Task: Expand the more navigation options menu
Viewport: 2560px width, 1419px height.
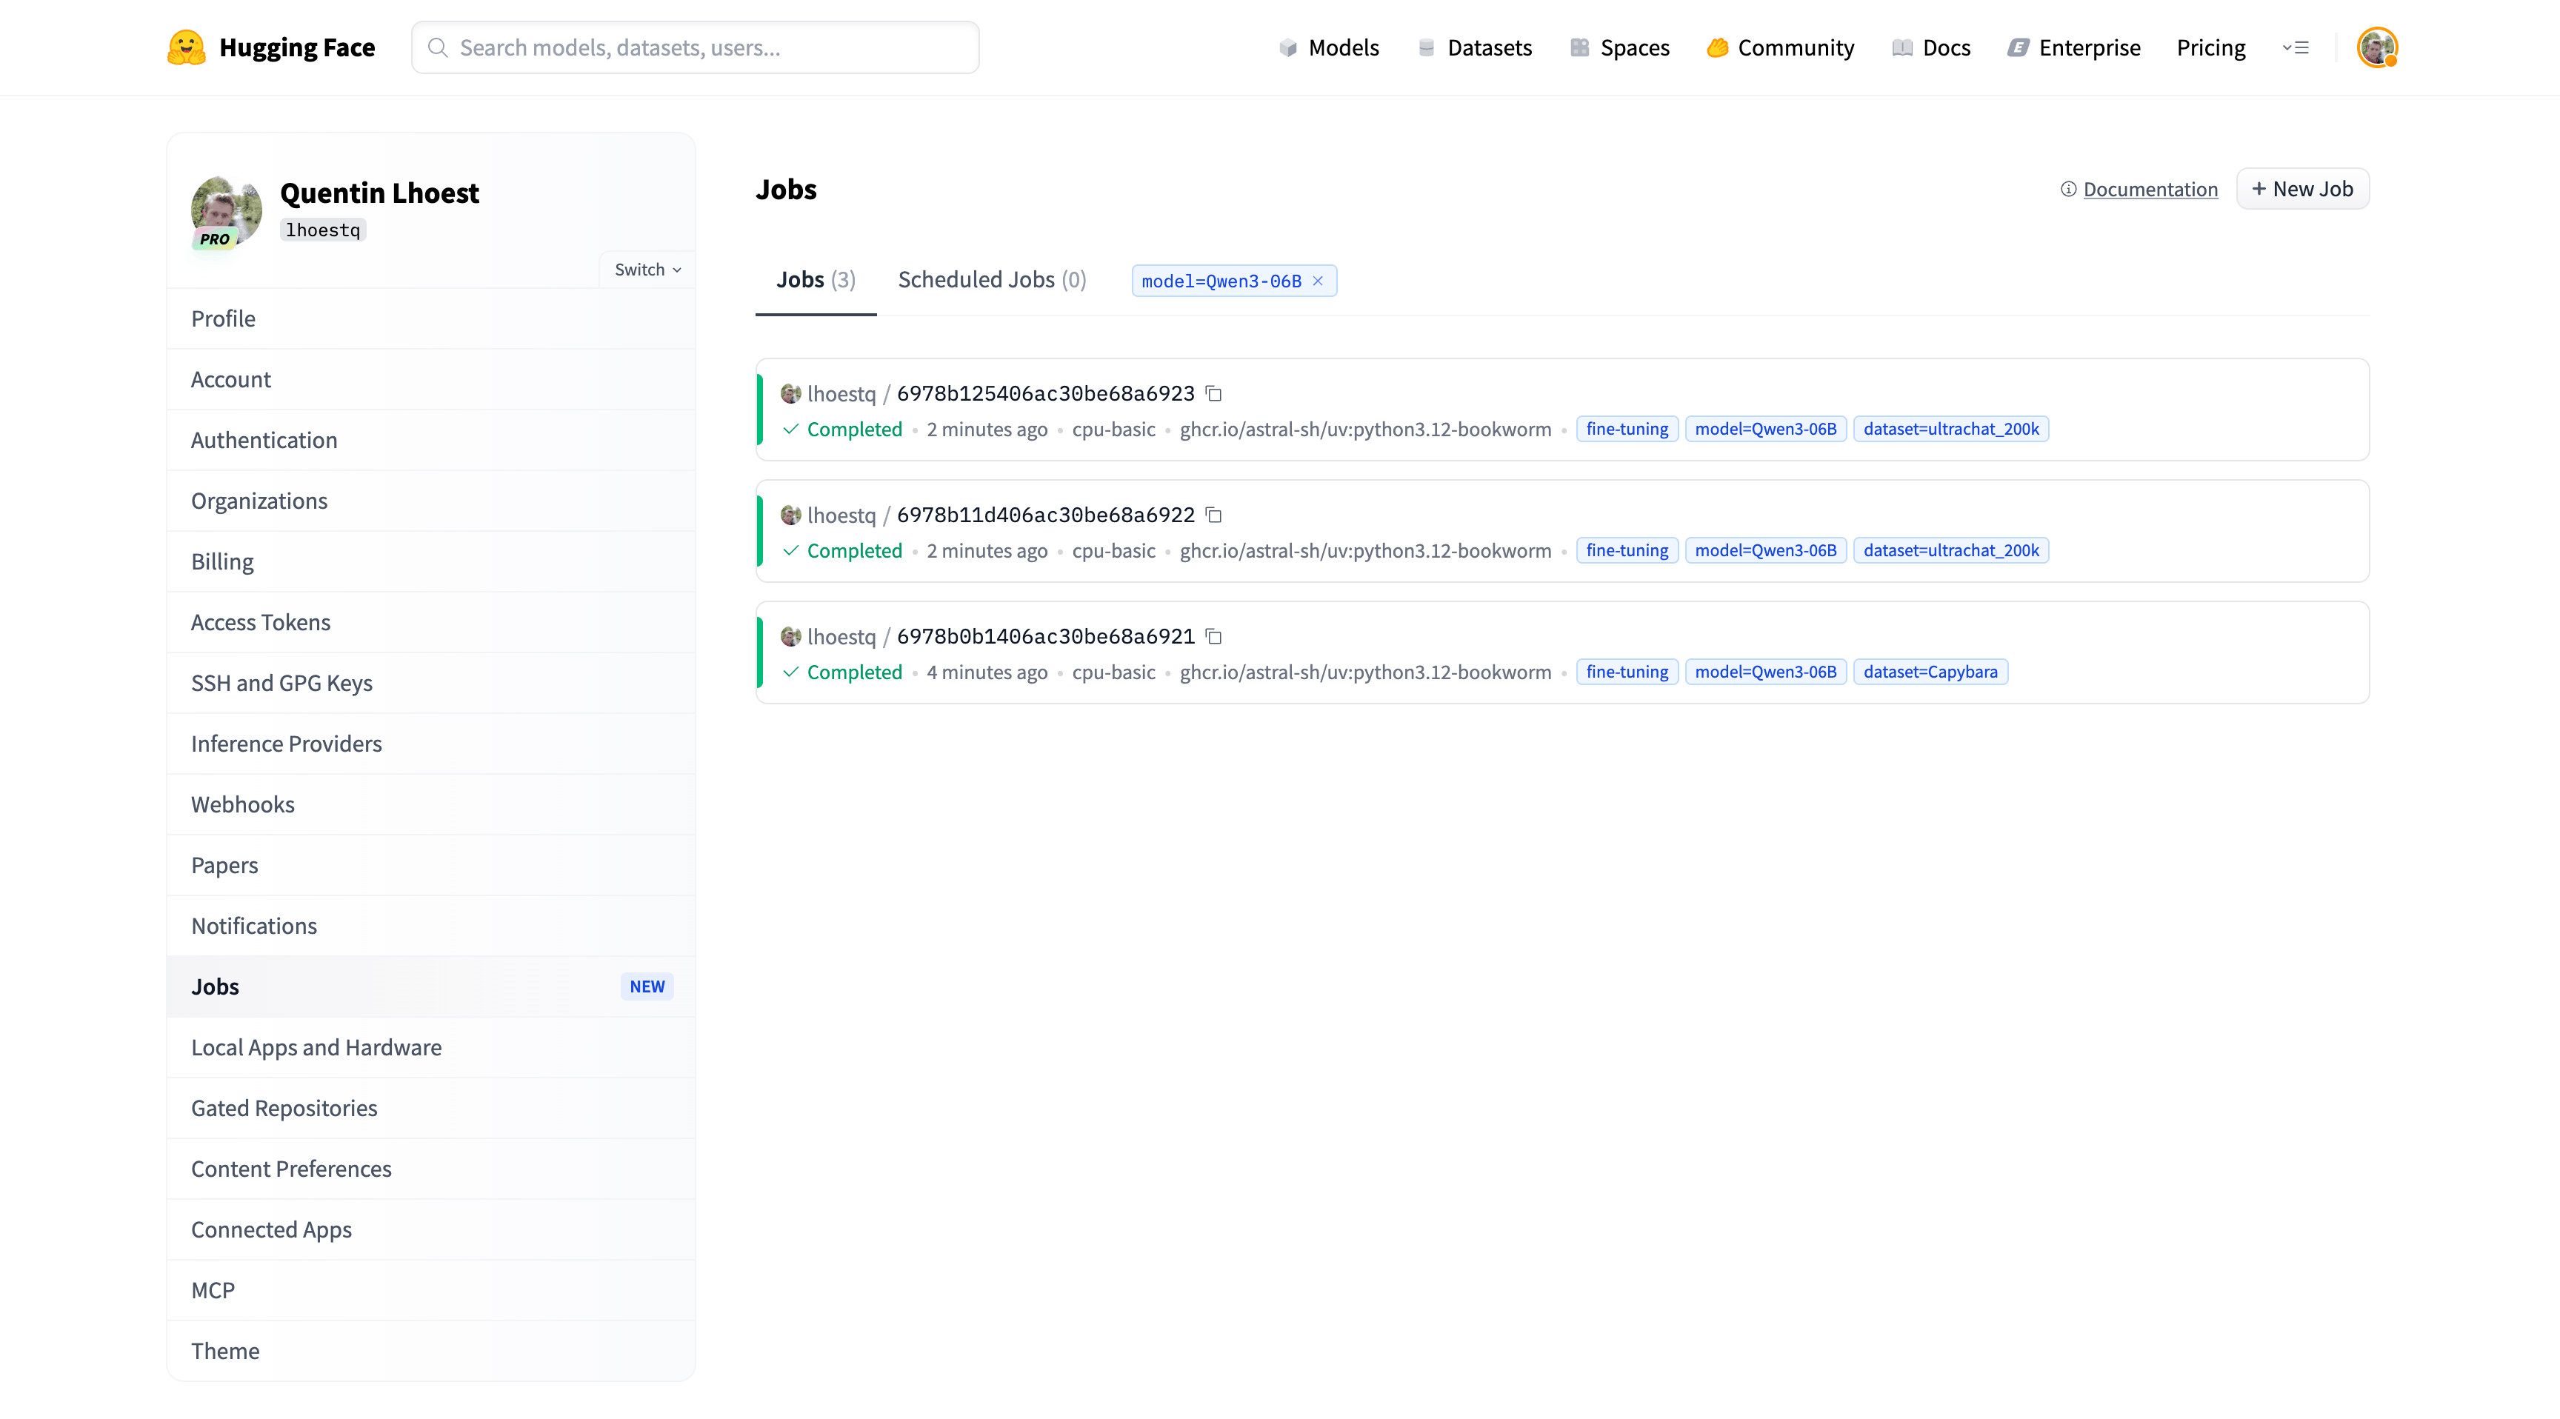Action: coord(2296,47)
